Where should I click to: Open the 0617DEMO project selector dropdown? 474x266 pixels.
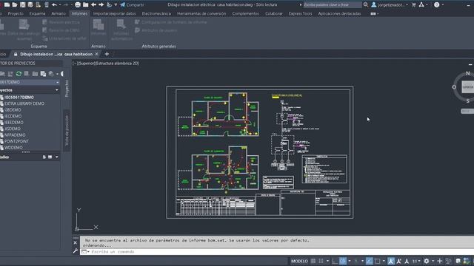click(x=58, y=82)
